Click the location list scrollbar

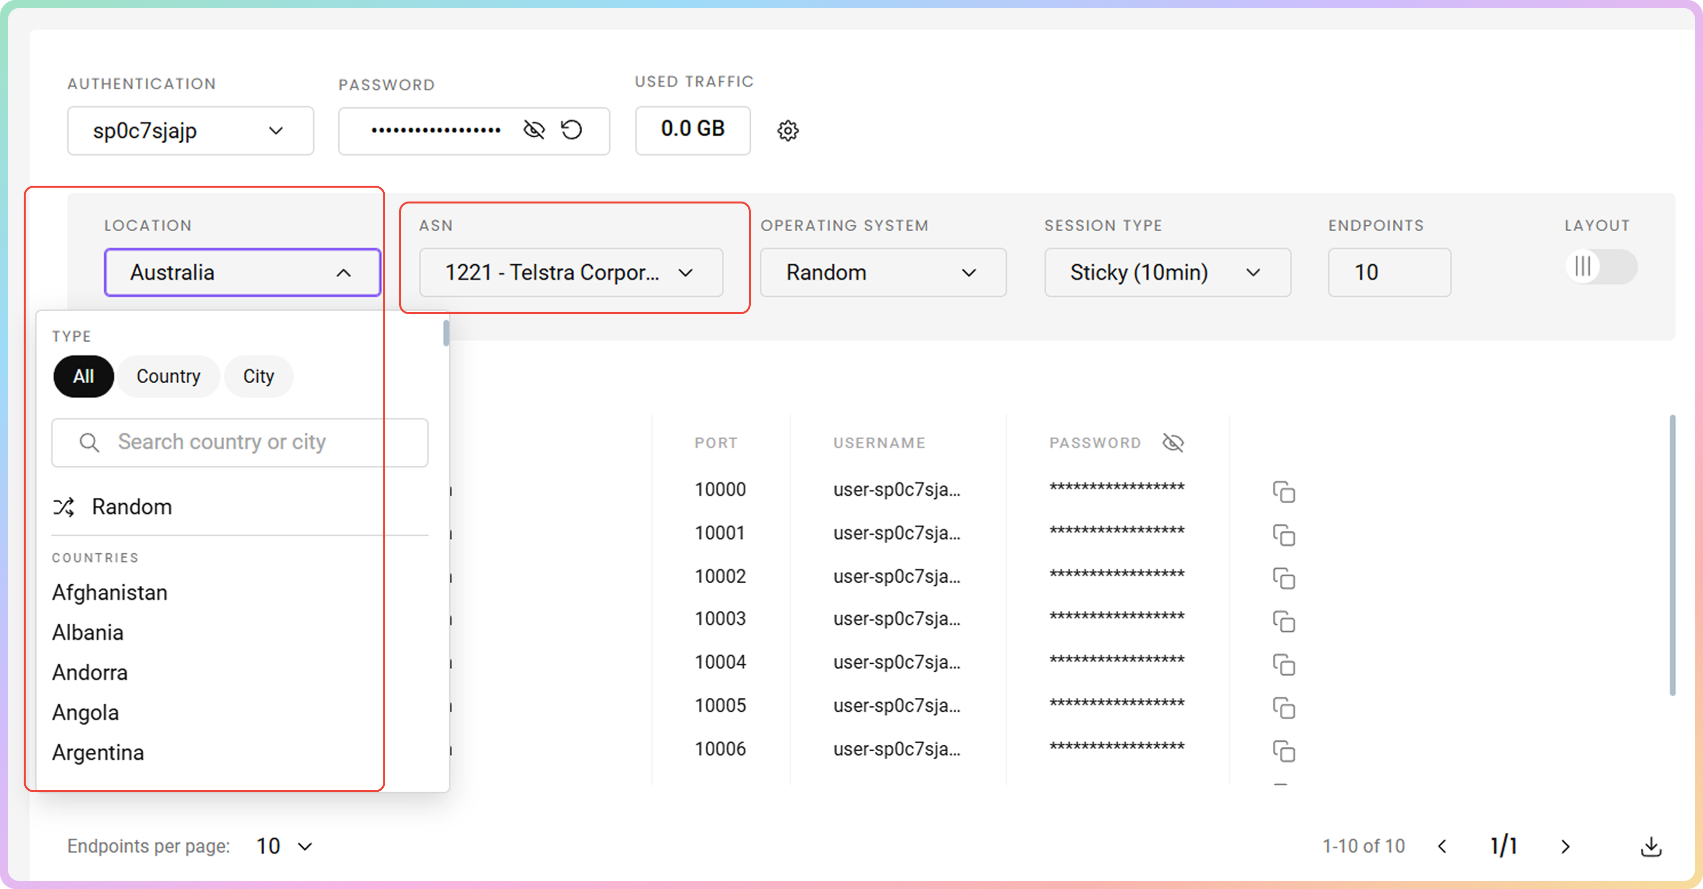(x=446, y=333)
